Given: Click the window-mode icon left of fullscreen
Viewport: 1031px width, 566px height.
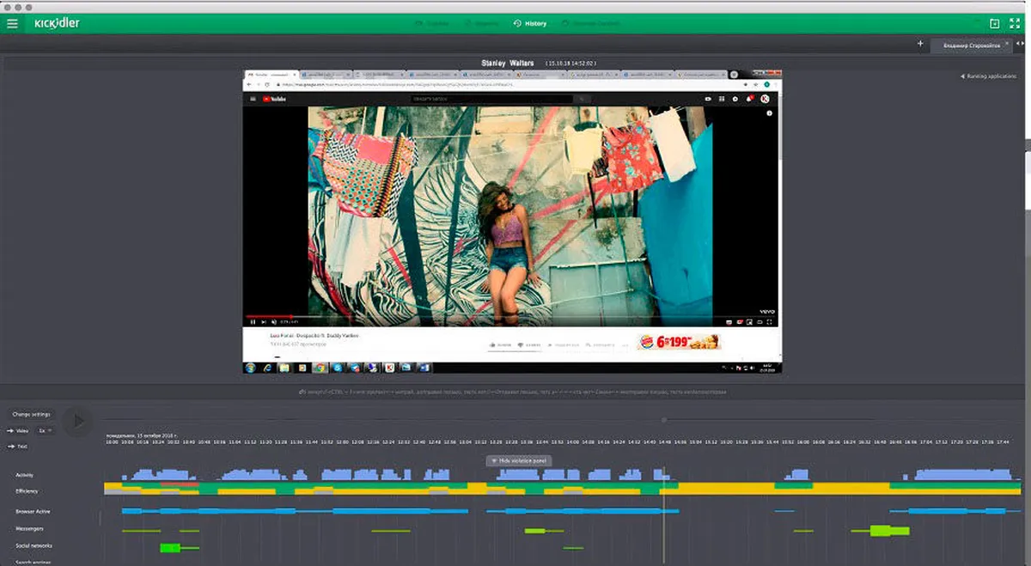Looking at the screenshot, I should (x=994, y=24).
